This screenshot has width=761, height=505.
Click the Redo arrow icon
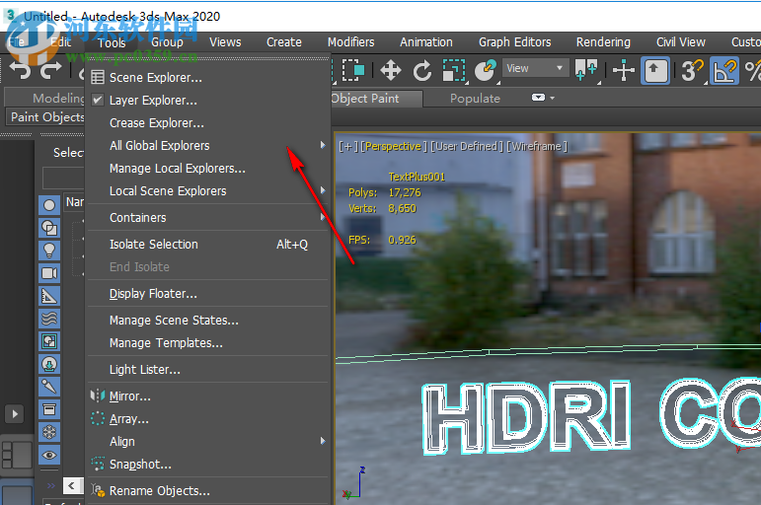(x=50, y=71)
